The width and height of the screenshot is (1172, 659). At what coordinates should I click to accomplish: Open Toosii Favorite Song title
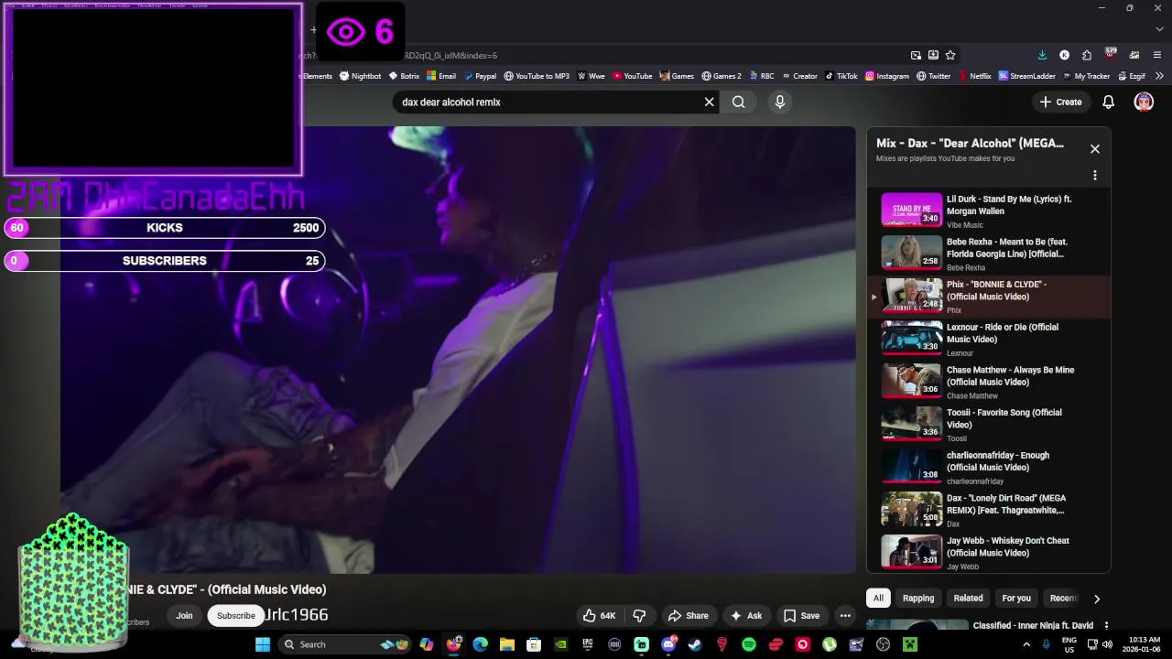[x=1004, y=419]
